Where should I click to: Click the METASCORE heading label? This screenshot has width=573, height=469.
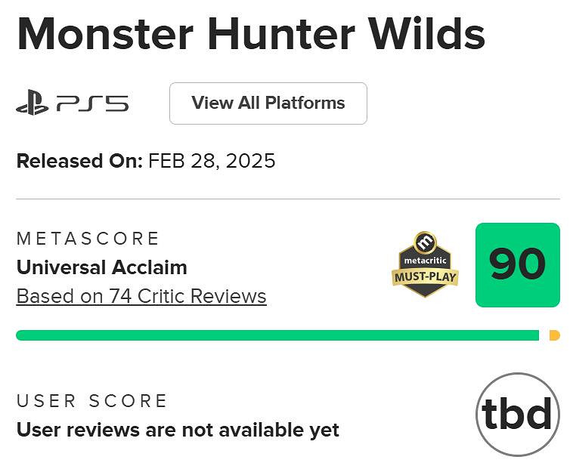point(88,239)
